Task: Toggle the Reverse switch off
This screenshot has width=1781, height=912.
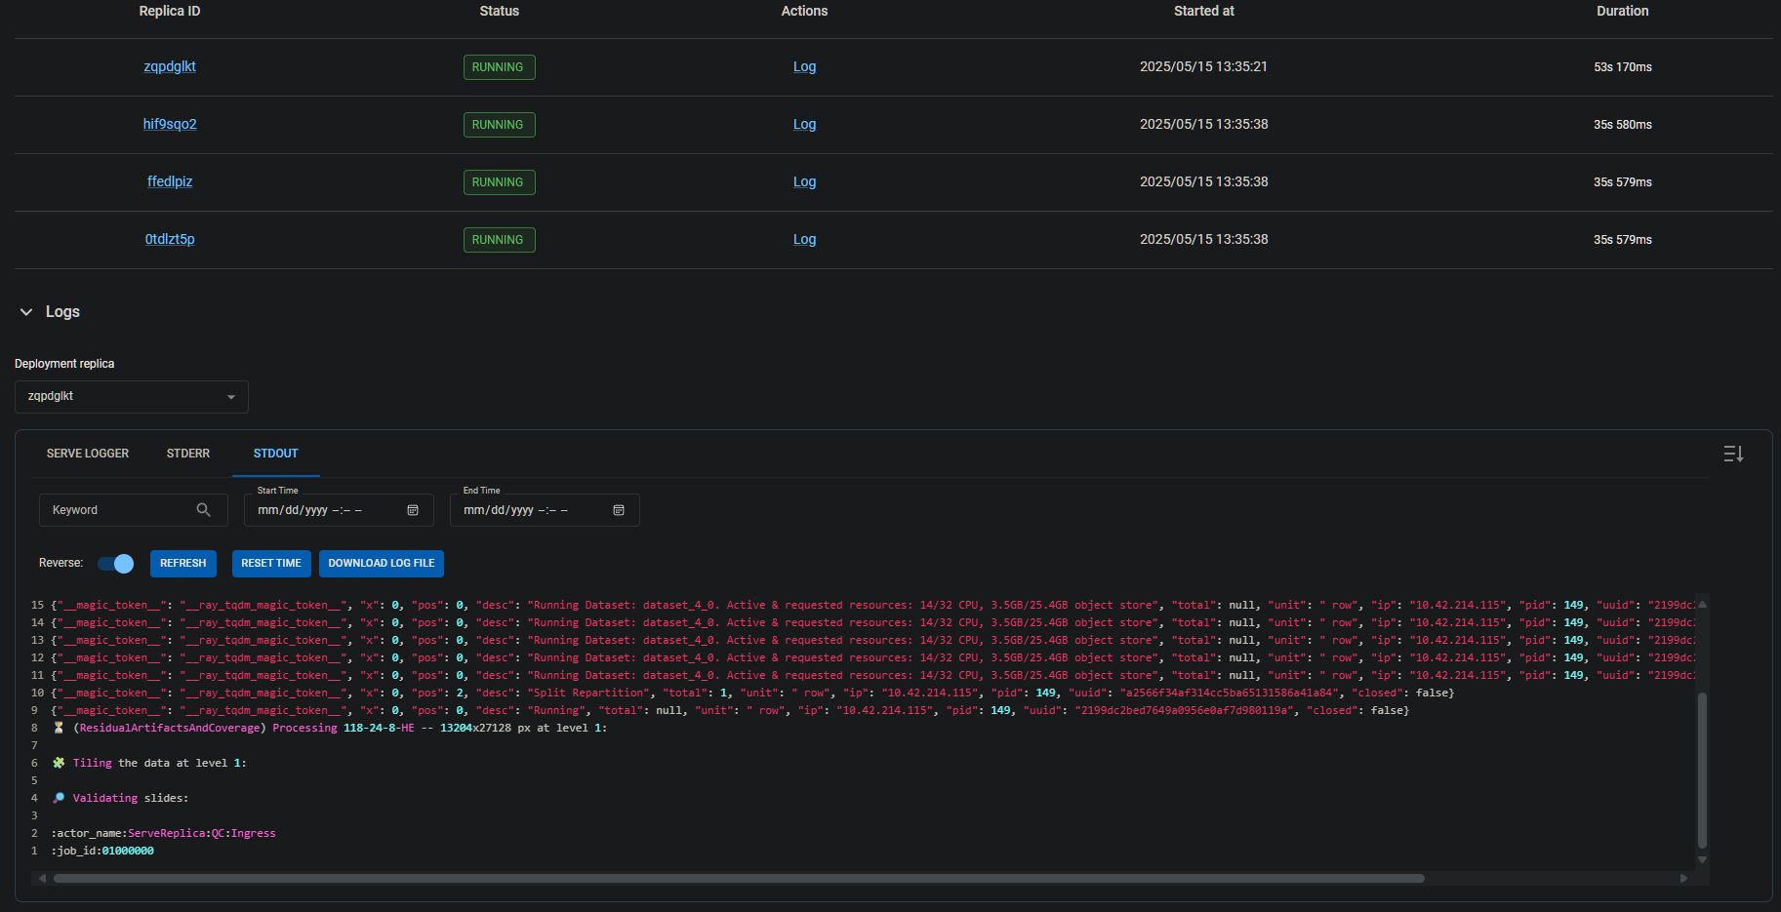Action: click(x=116, y=564)
